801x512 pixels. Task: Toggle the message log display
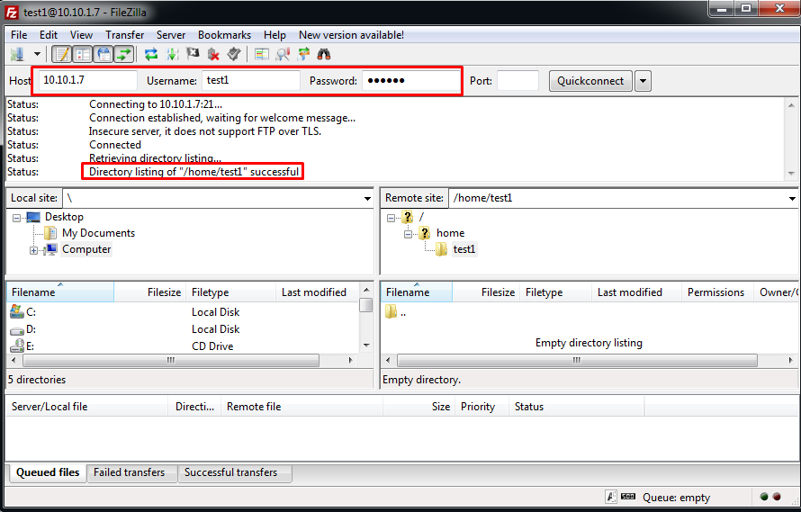coord(62,54)
